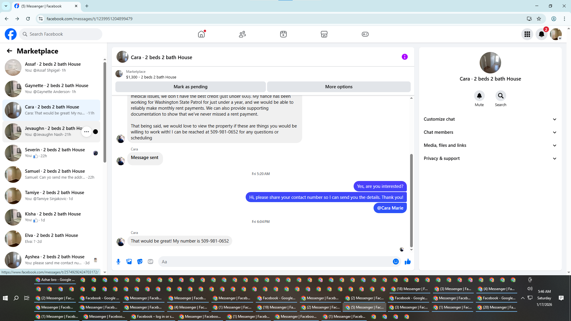The width and height of the screenshot is (571, 321).
Task: Toggle the conversation information panel
Action: pyautogui.click(x=404, y=57)
